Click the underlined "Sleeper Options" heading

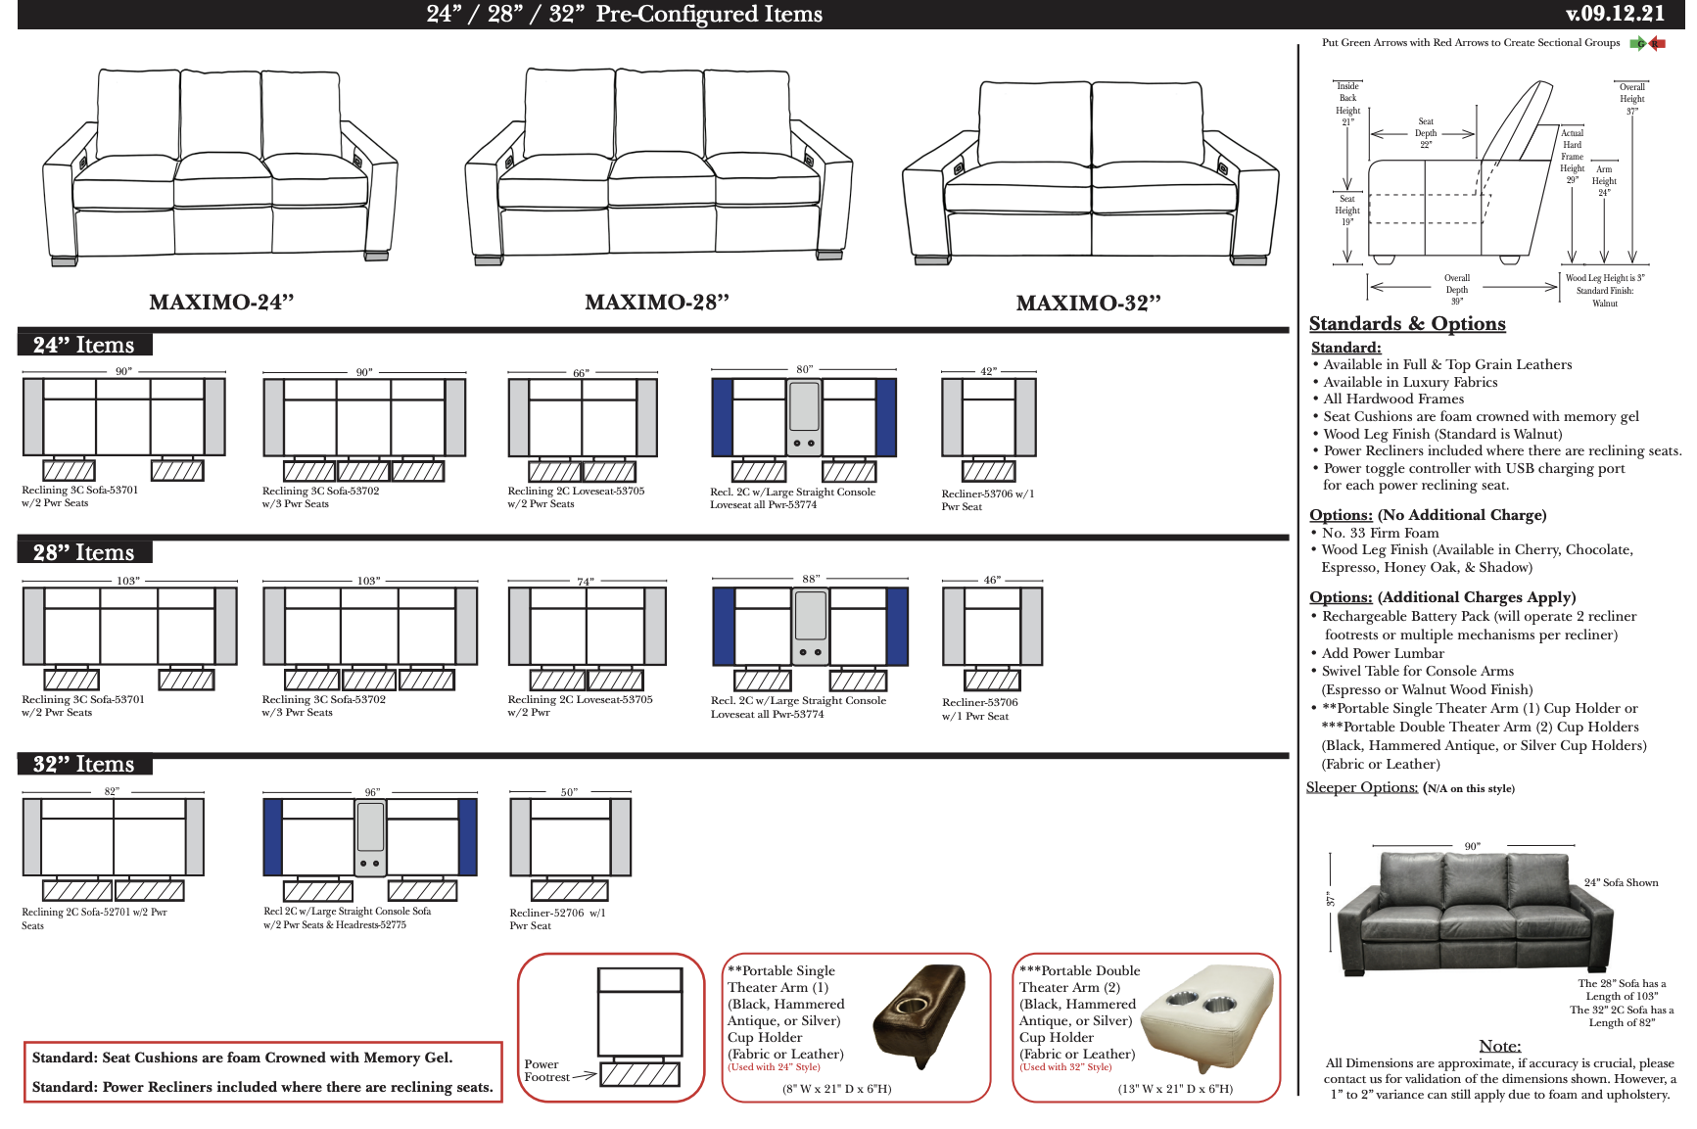[x=1361, y=787]
